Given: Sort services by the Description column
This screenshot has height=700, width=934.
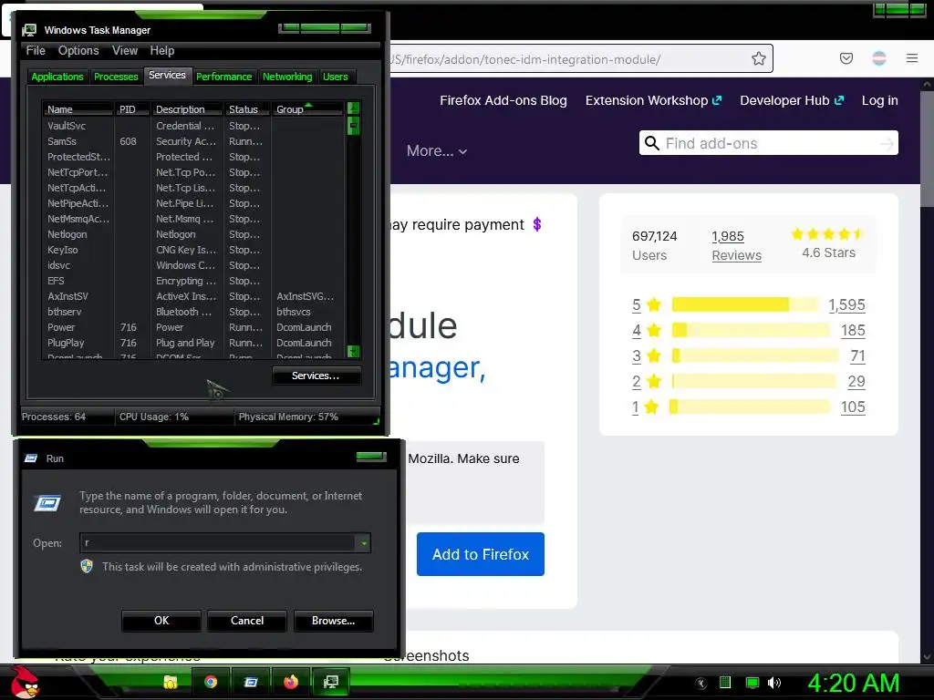Looking at the screenshot, I should coord(186,109).
